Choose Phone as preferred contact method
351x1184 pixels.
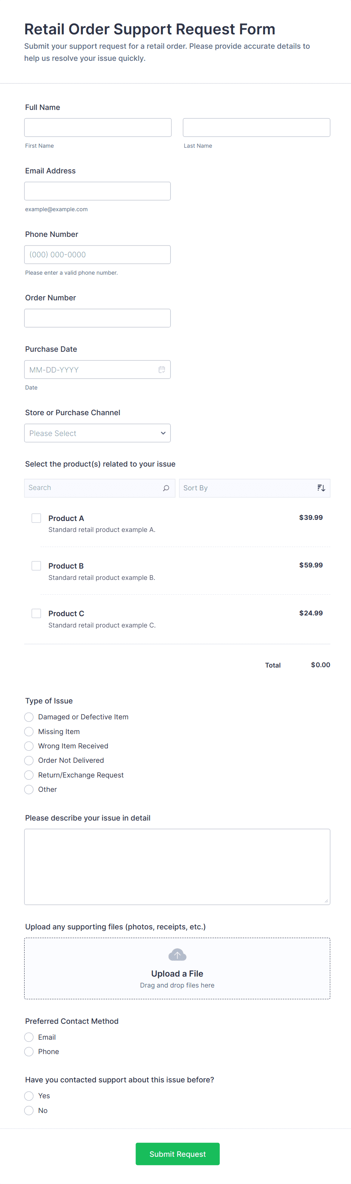point(29,1052)
